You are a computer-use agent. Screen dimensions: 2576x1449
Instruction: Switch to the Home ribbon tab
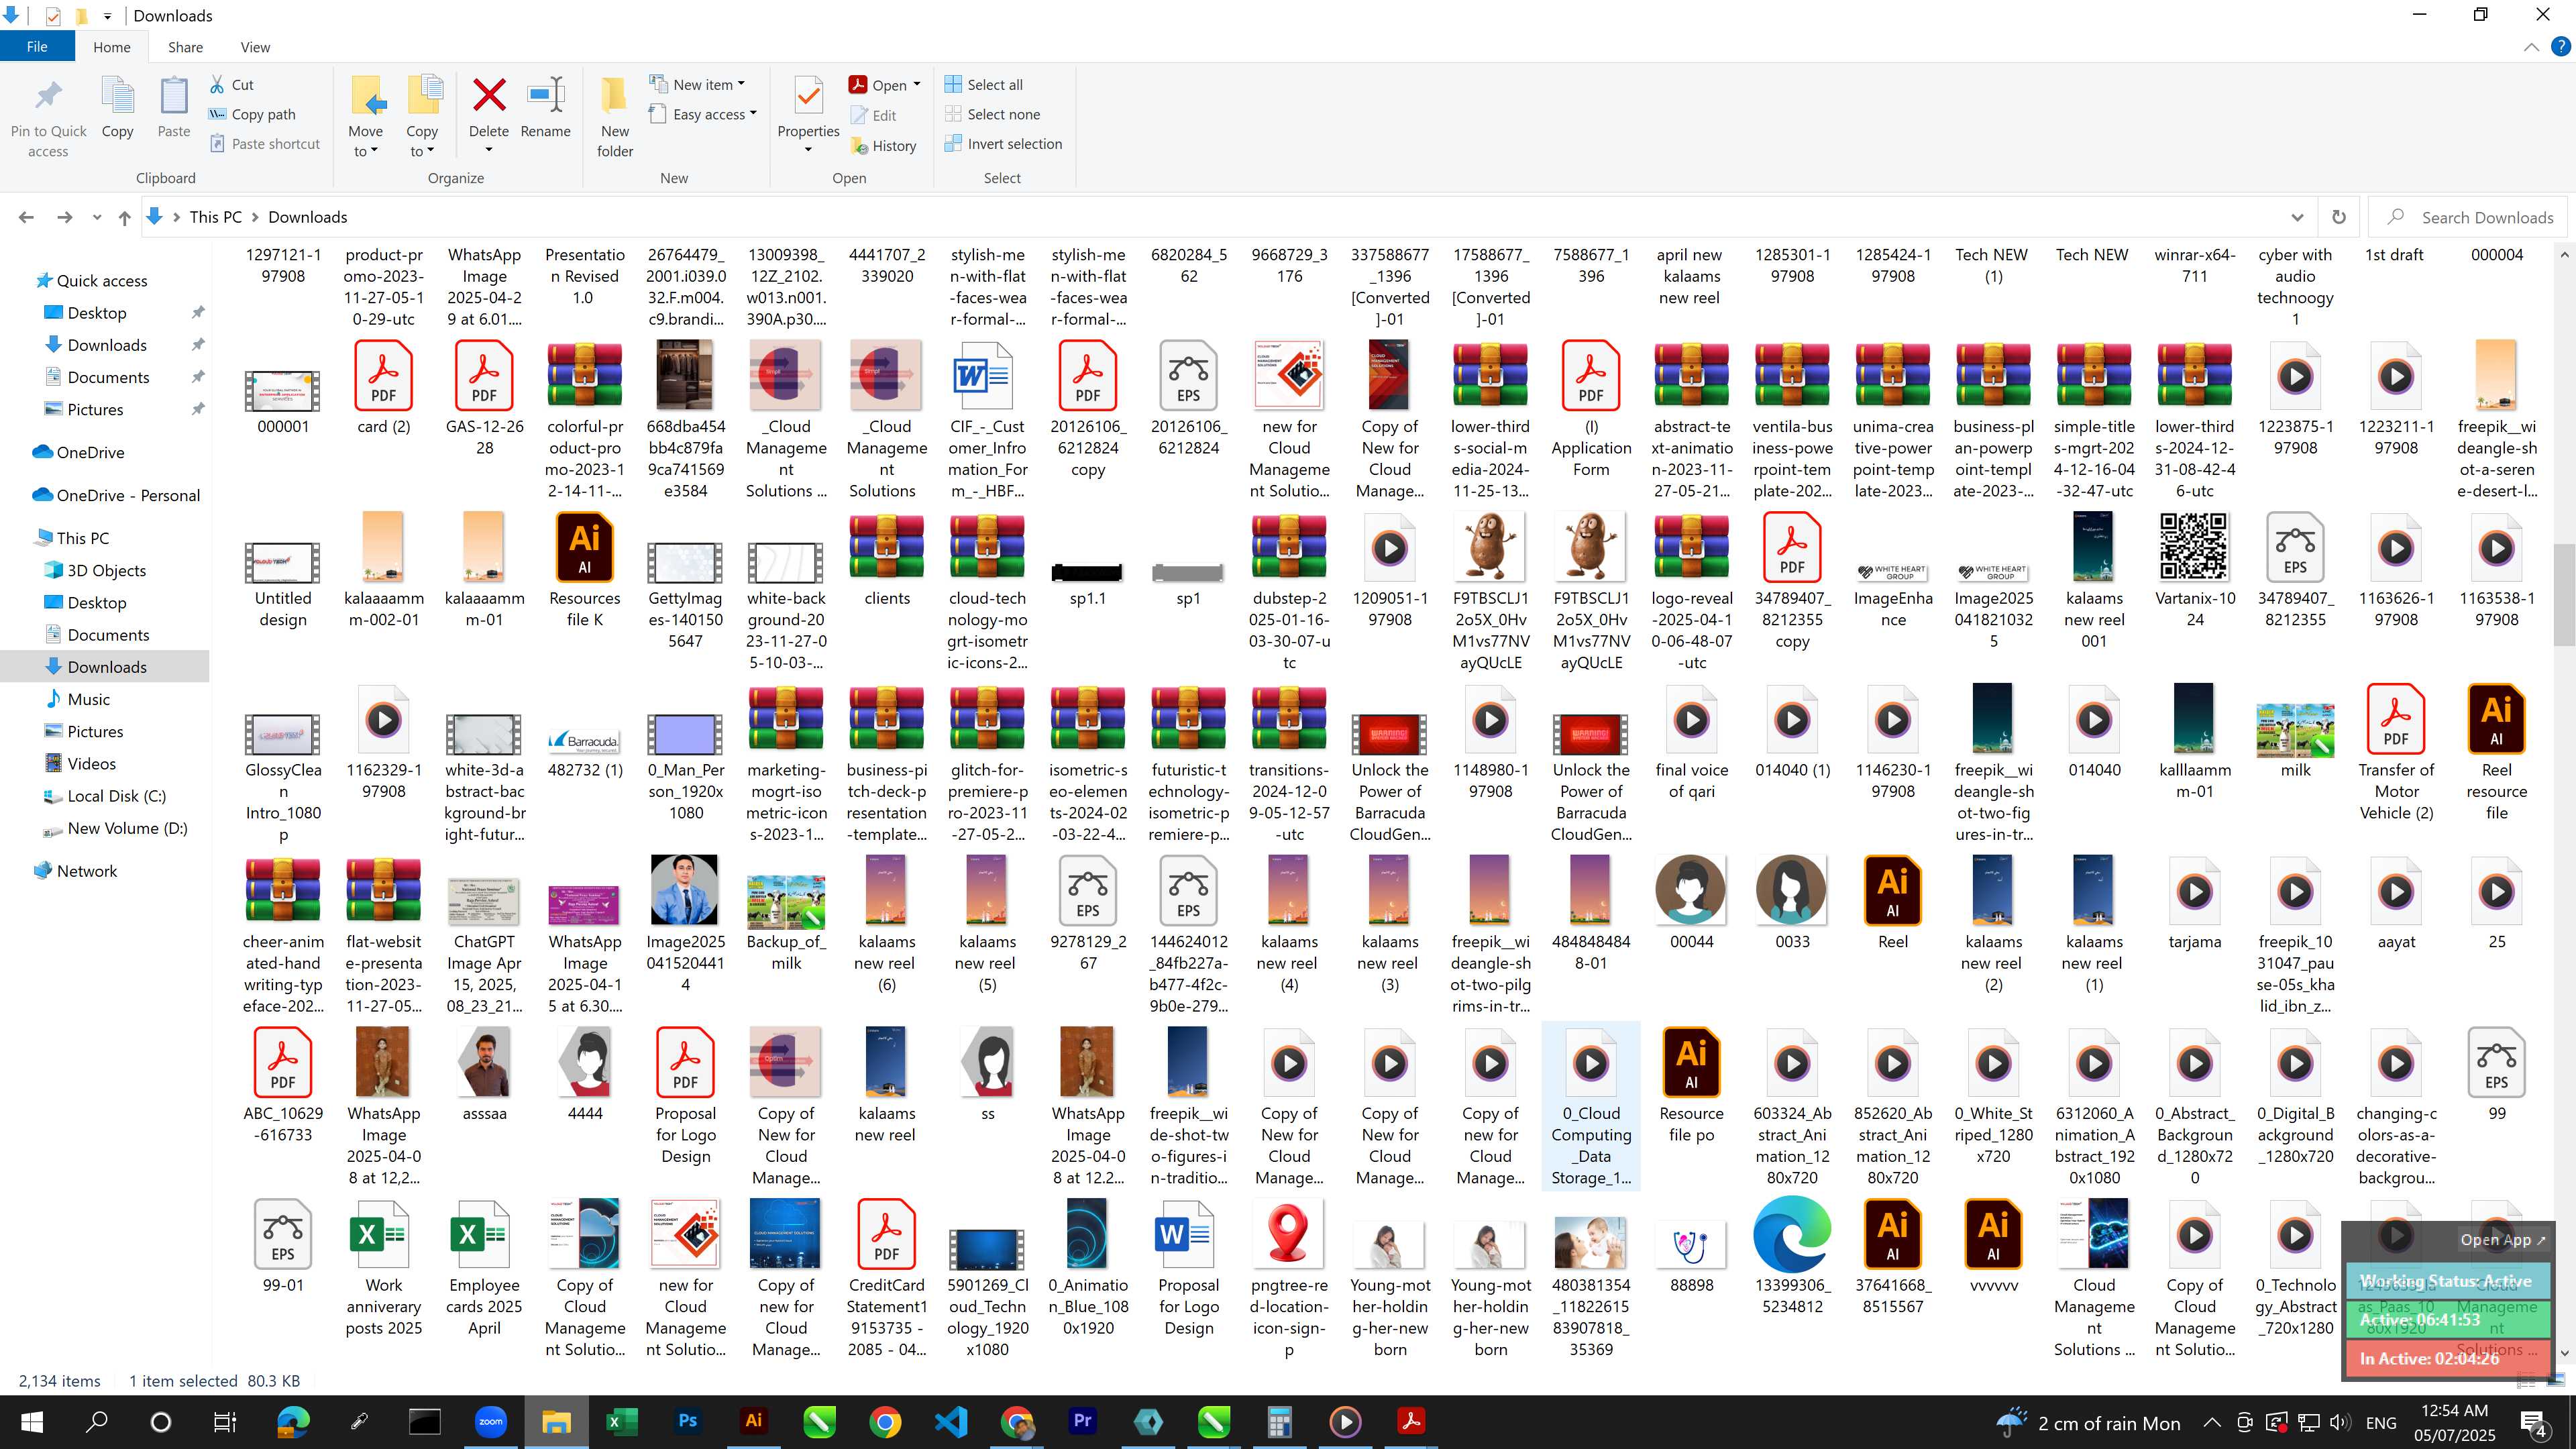(x=111, y=47)
